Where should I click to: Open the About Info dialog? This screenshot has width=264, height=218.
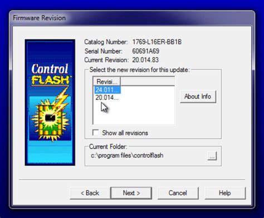[x=198, y=97]
